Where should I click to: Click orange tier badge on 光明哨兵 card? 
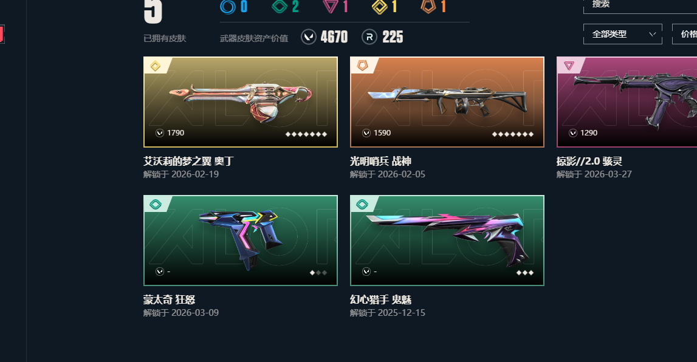[x=362, y=66]
